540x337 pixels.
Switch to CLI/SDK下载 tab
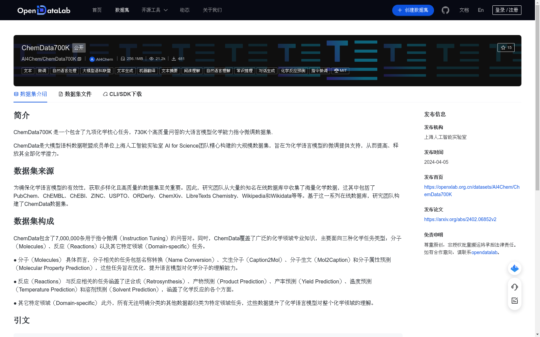click(122, 94)
